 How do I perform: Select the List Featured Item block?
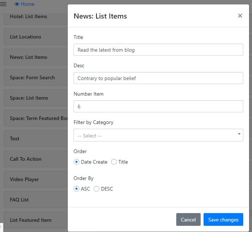[31, 220]
